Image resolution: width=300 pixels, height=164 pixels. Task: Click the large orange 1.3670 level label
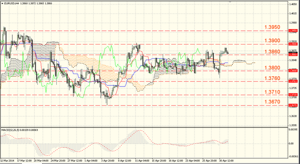(x=272, y=101)
